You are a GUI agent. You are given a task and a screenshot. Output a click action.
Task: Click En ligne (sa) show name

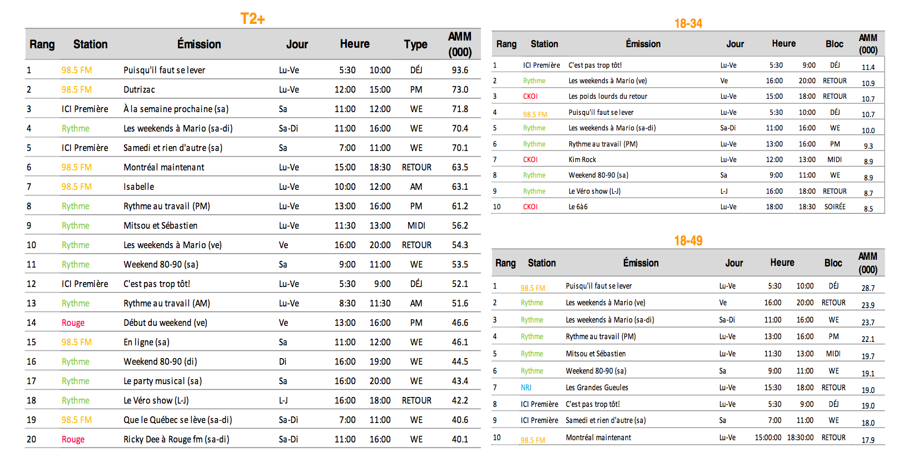pos(146,342)
